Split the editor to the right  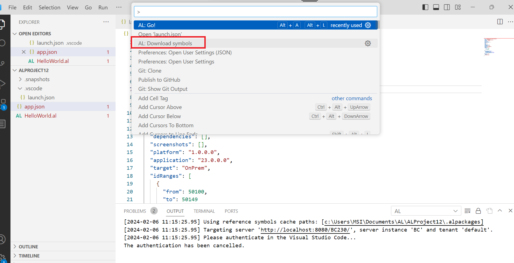[500, 22]
